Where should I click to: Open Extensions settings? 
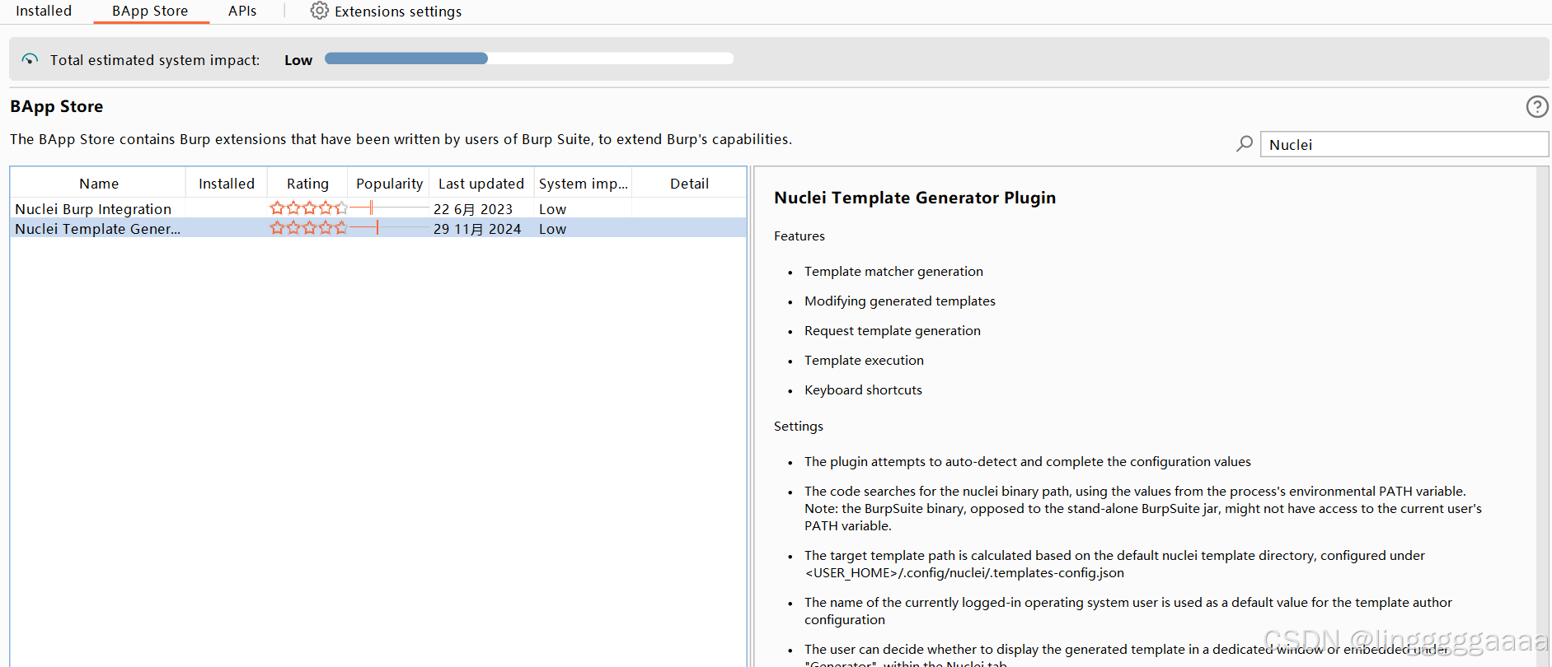coord(386,11)
